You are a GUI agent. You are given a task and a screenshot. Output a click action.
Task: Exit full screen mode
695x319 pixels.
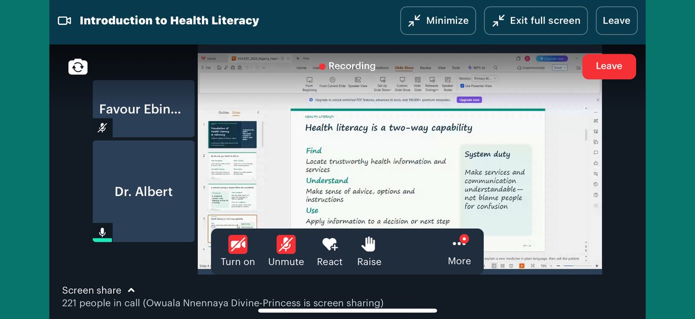536,21
